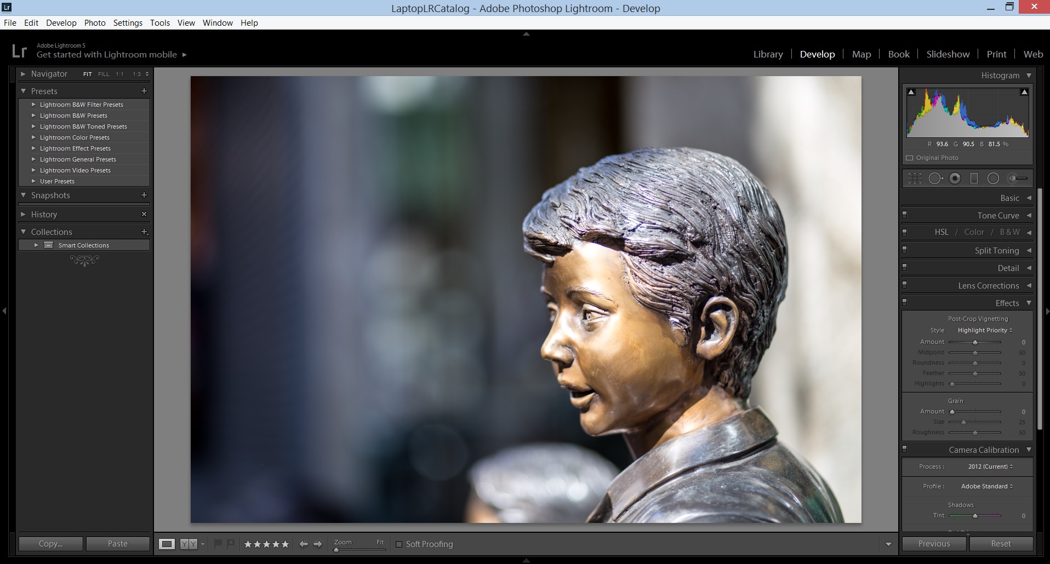
Task: Toggle shadow clipping indicator in histogram
Action: point(911,92)
